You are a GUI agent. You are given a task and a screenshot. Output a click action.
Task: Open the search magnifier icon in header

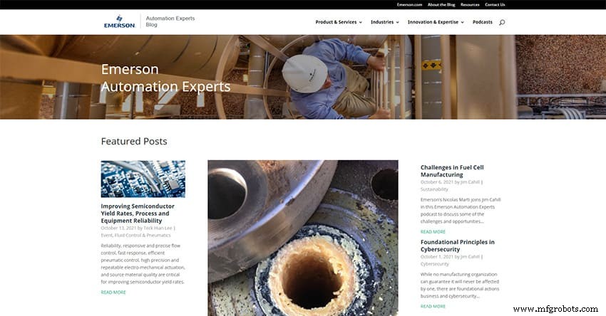click(x=502, y=22)
